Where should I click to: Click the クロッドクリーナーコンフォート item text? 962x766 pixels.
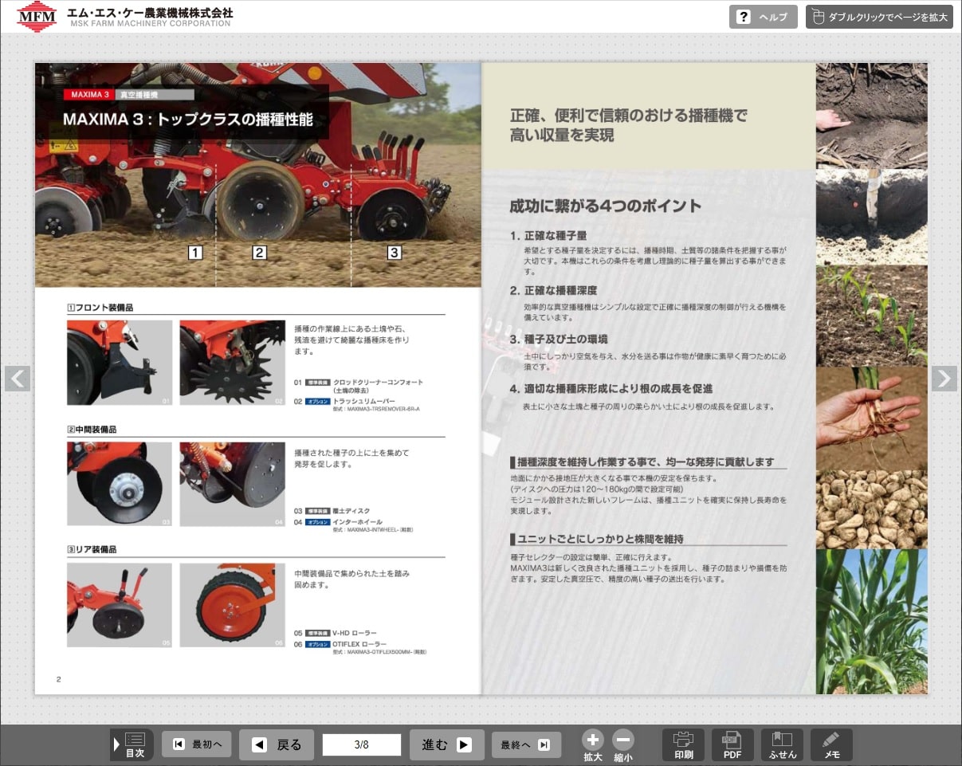click(x=378, y=383)
